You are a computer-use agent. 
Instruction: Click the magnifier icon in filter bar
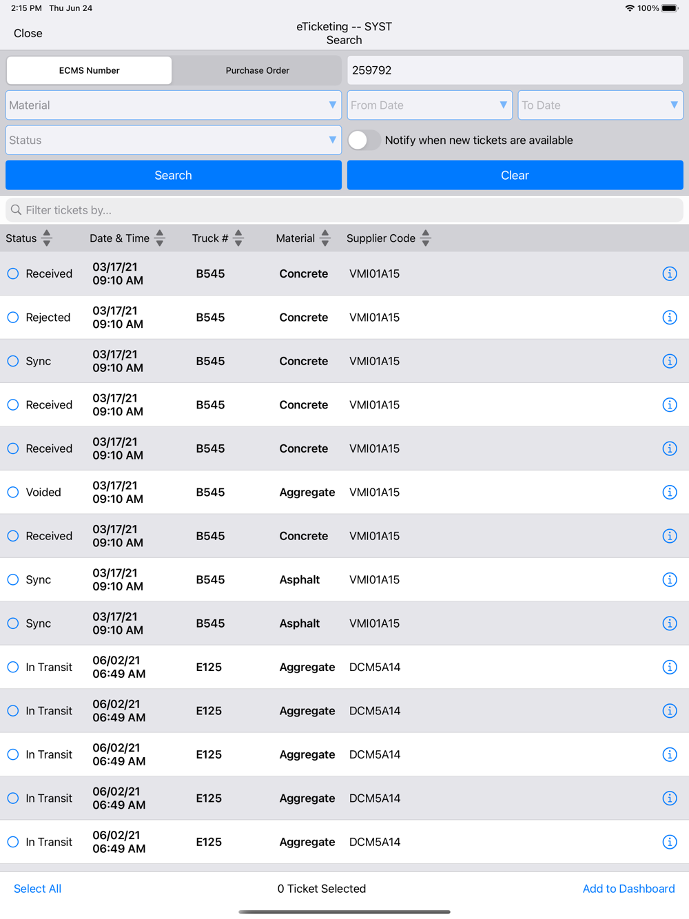pyautogui.click(x=17, y=210)
